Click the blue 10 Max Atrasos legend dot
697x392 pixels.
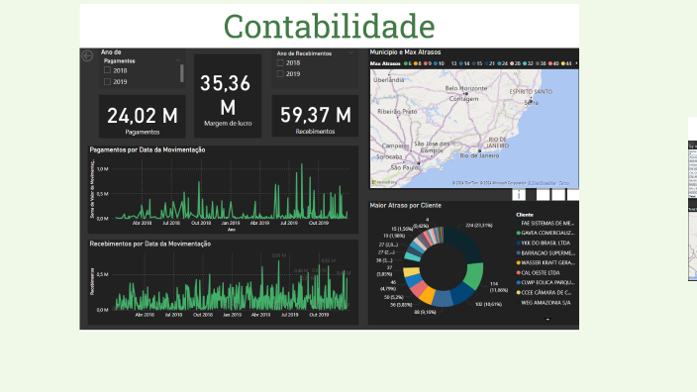(436, 63)
